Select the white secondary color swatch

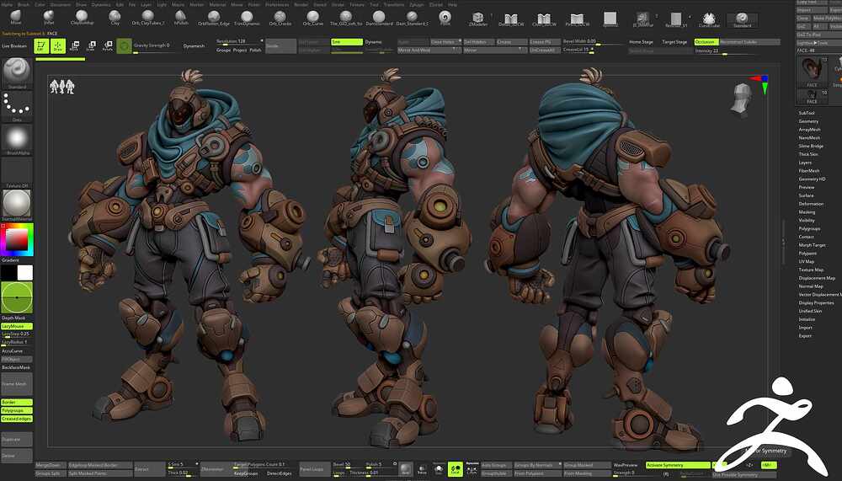tap(24, 272)
